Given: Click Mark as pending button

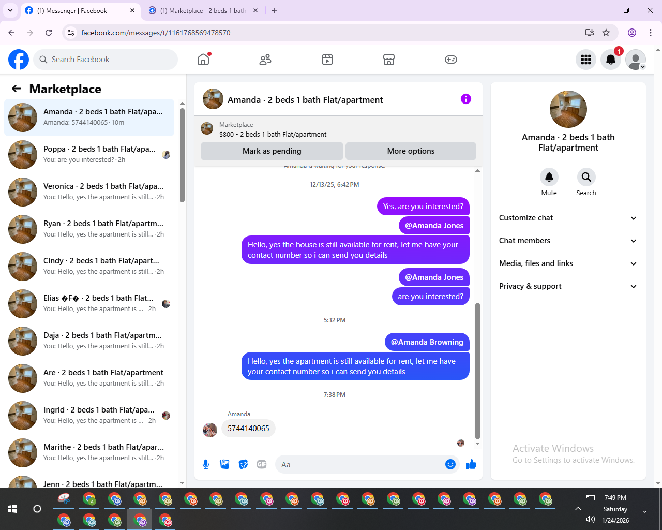Looking at the screenshot, I should point(272,151).
